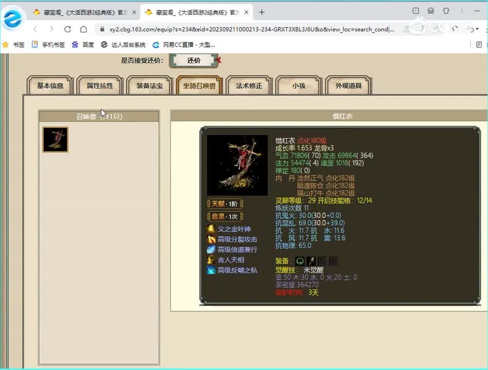The image size is (488, 370).
Task: Click the 炼妖次数 11 text
Action: (292, 208)
